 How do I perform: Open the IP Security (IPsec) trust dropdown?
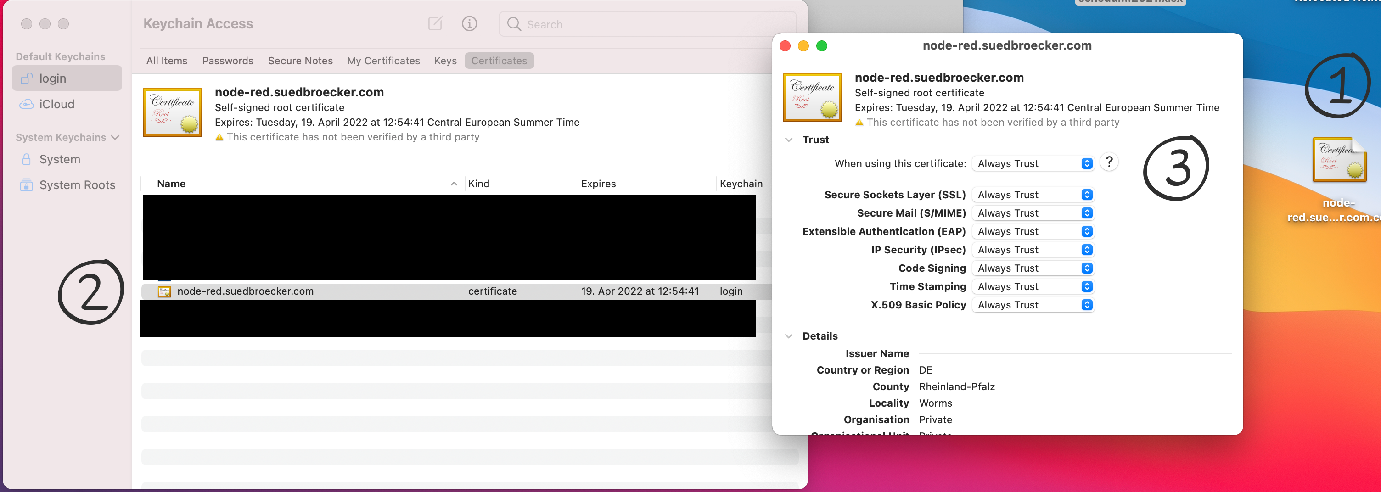(1033, 250)
